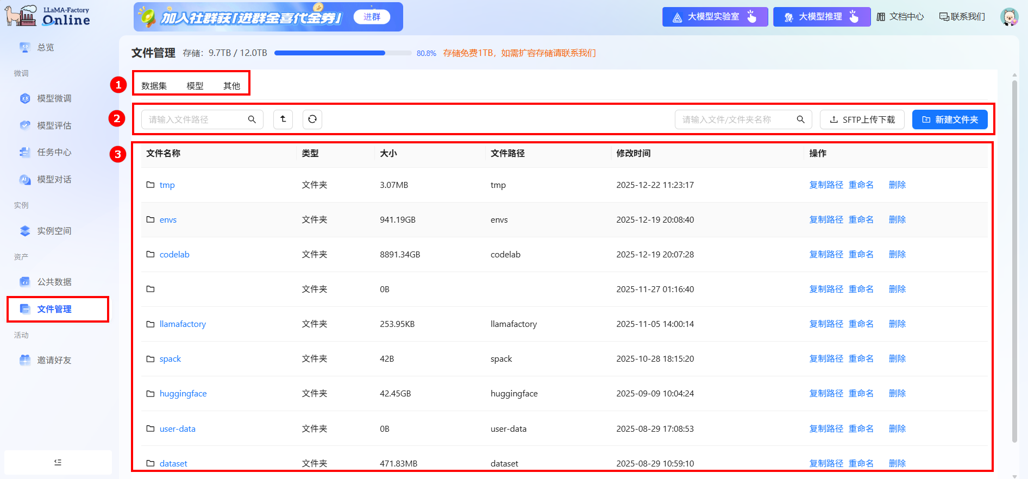
Task: Open the codelab folder link
Action: 174,255
